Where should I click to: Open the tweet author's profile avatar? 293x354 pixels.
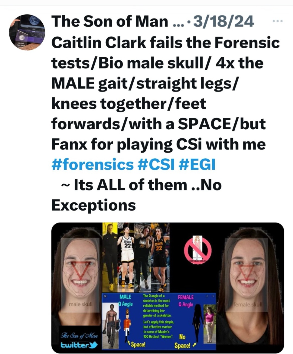coord(27,32)
